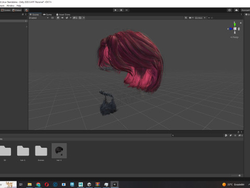Viewport: 250px width, 188px height.
Task: Open the weather widget showing 22°C
Action: pos(233,184)
